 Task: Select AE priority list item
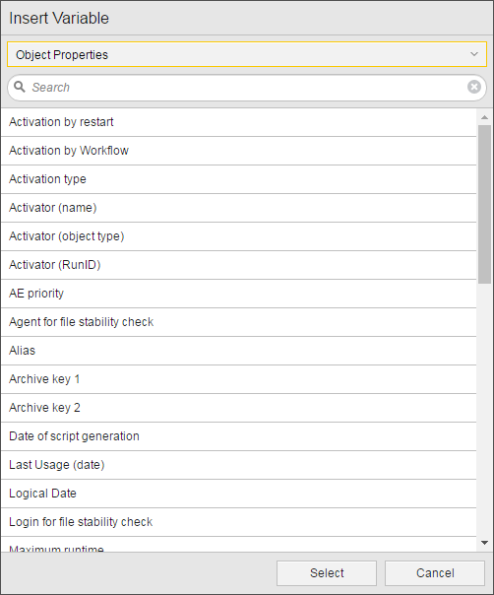(x=238, y=294)
